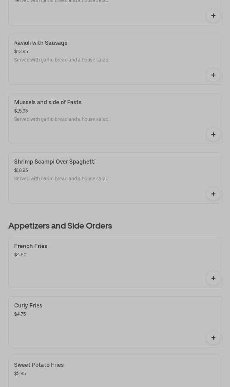Image resolution: width=230 pixels, height=387 pixels.
Task: Click the description text under Shrimp Scampi
Action: pos(62,179)
